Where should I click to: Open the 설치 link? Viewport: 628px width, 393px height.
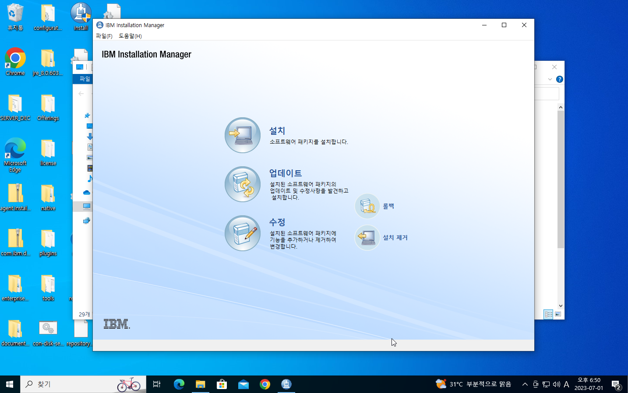[277, 130]
